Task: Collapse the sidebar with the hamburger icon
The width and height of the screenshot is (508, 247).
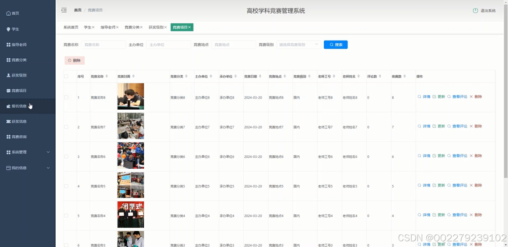Action: [64, 10]
